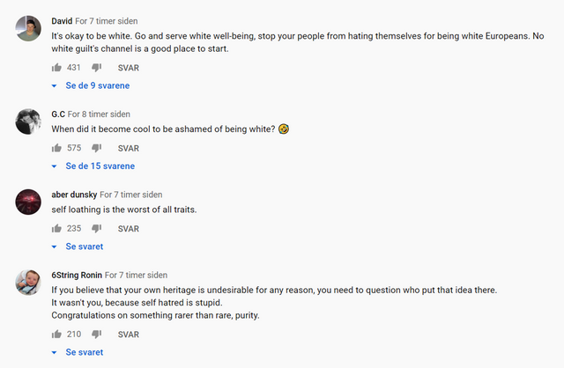Open the 6String Ronin channel name link
The width and height of the screenshot is (564, 368).
[77, 276]
